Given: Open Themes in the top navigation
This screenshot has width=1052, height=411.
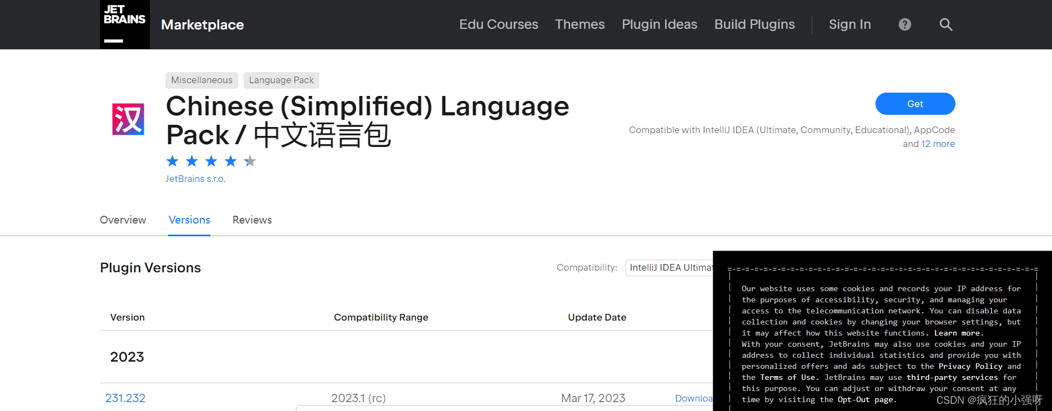Looking at the screenshot, I should point(580,24).
